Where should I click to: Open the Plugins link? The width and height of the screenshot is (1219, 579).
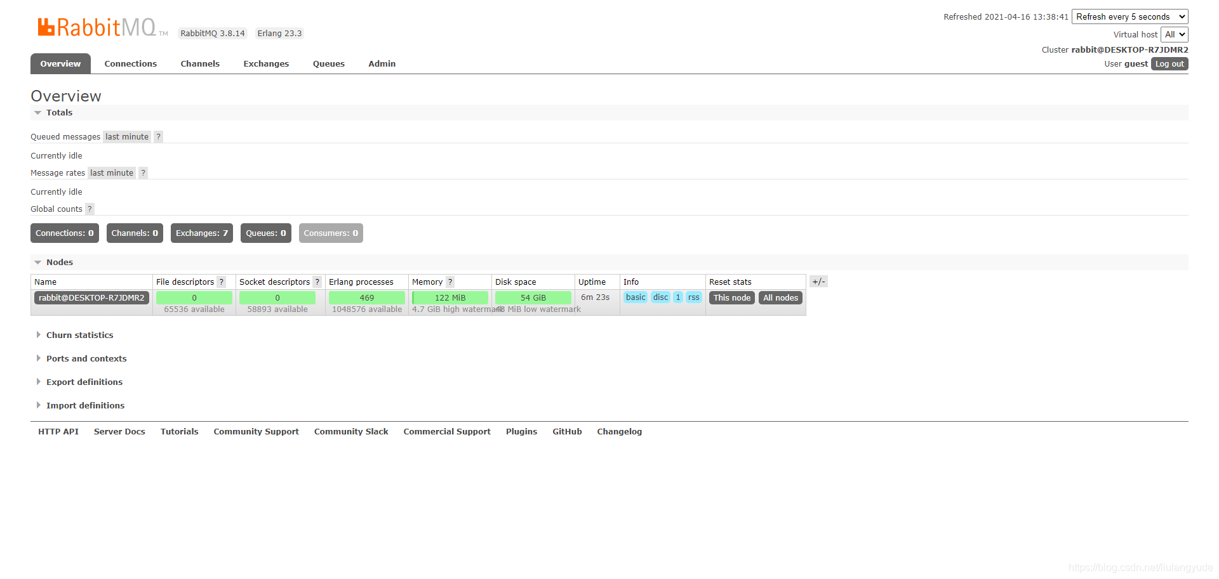coord(521,432)
